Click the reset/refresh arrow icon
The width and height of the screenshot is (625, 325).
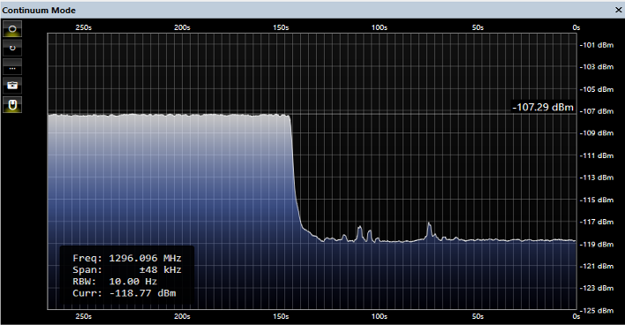12,48
